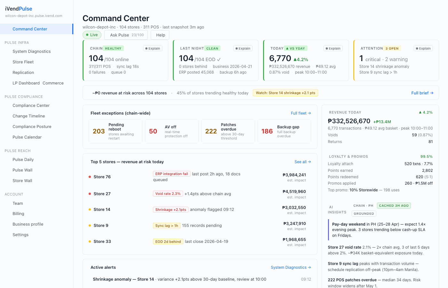Click the VS YDAY badge
This screenshot has width=448, height=288.
(x=295, y=48)
